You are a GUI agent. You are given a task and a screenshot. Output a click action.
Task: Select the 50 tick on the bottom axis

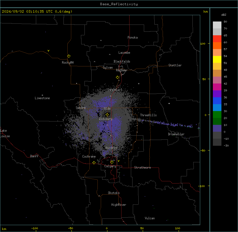[142, 228]
